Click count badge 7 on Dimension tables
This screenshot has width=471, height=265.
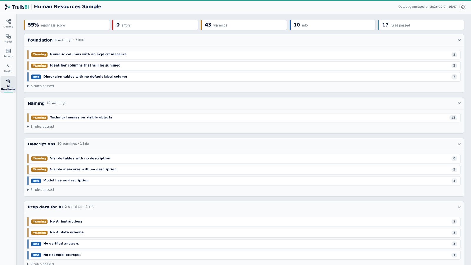coord(454,77)
